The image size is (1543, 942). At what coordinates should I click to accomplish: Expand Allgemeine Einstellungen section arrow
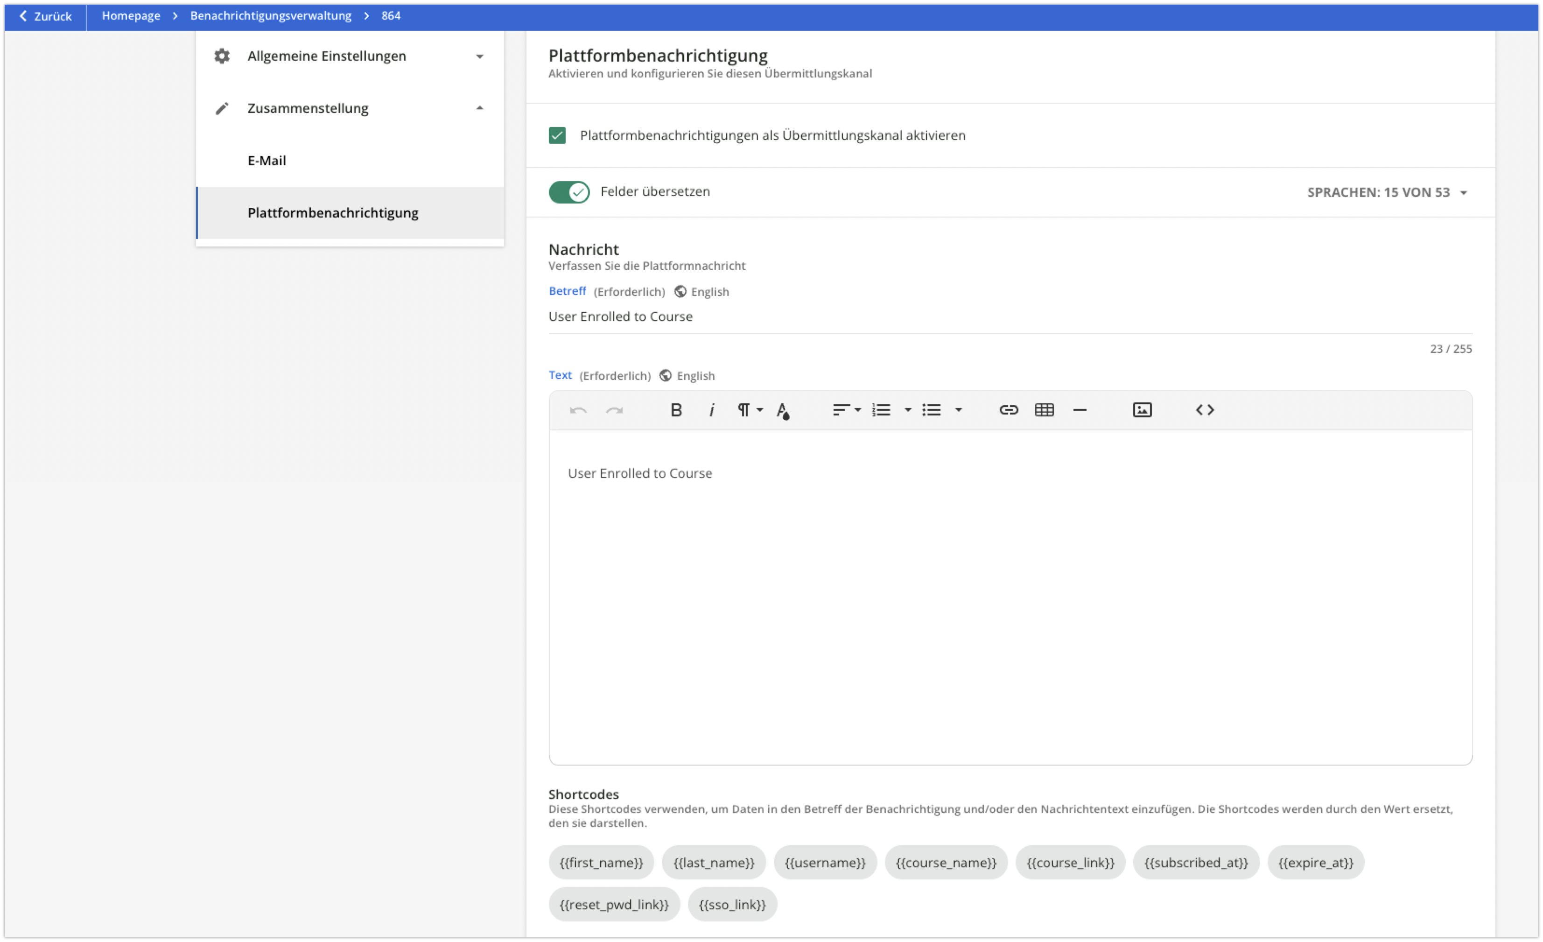(x=480, y=56)
